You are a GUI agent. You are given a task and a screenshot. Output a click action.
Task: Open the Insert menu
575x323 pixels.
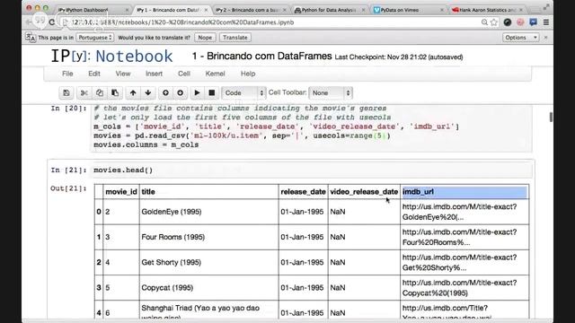click(154, 74)
